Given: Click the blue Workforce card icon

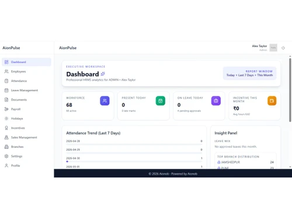Looking at the screenshot, I should coord(105,100).
